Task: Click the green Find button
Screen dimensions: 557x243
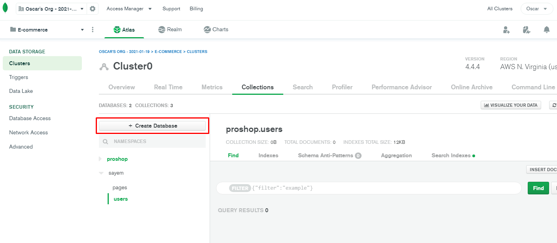Action: coord(538,188)
